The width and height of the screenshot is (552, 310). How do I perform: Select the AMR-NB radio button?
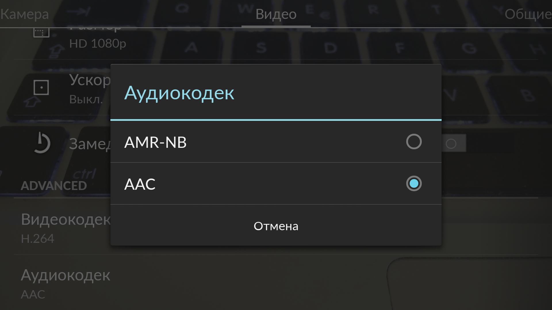point(414,142)
